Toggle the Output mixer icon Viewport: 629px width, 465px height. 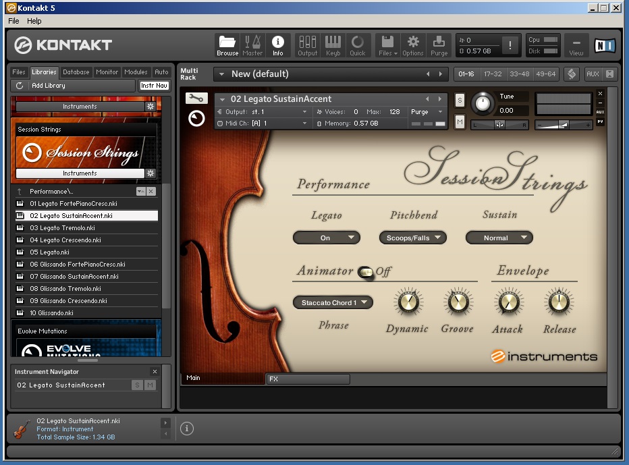307,45
